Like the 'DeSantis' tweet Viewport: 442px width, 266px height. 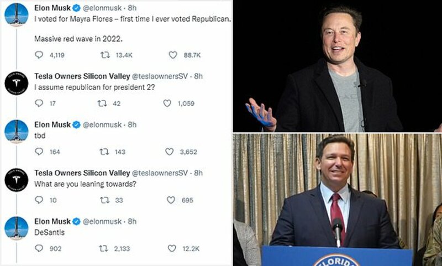(x=172, y=248)
